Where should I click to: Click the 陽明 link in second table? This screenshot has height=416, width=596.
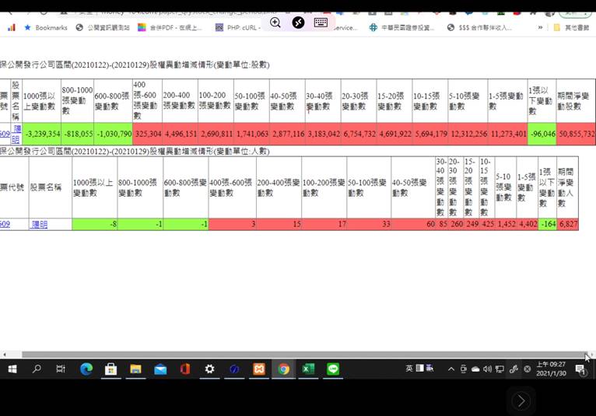click(39, 224)
